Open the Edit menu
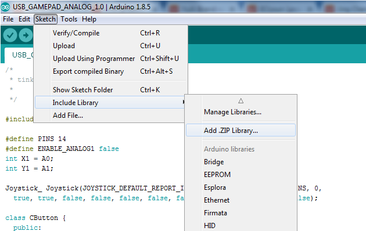The width and height of the screenshot is (366, 231). [24, 19]
